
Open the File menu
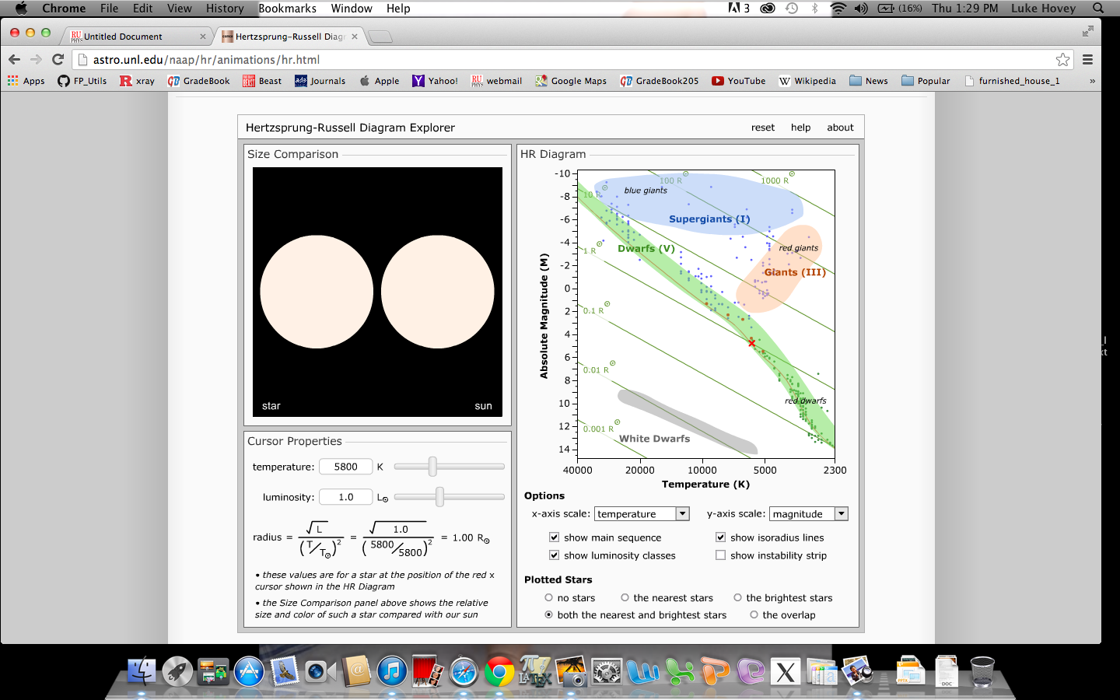click(109, 8)
